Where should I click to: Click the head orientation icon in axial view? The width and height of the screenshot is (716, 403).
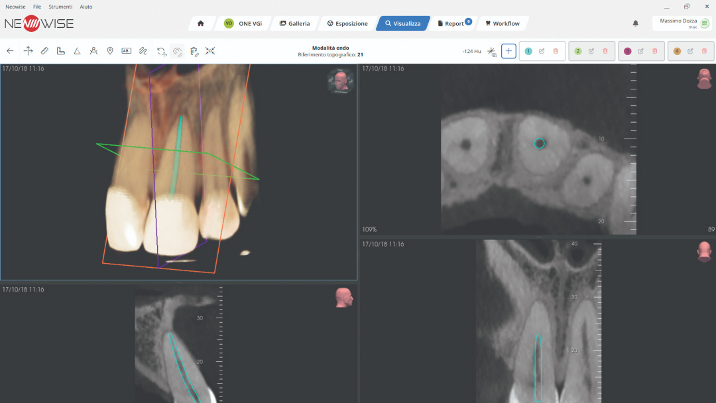(x=704, y=78)
